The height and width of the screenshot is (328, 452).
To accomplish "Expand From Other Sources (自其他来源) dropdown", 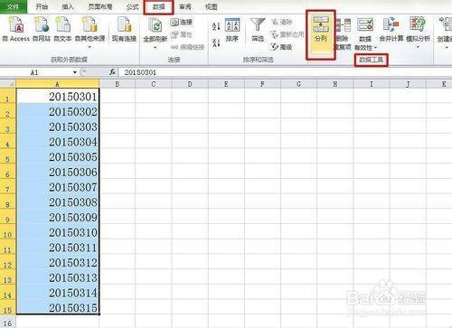I will click(89, 47).
